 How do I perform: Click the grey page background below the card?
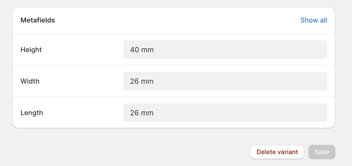coord(130,150)
